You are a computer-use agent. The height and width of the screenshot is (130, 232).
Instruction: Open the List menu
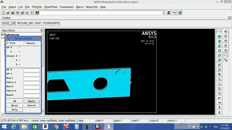[20, 7]
